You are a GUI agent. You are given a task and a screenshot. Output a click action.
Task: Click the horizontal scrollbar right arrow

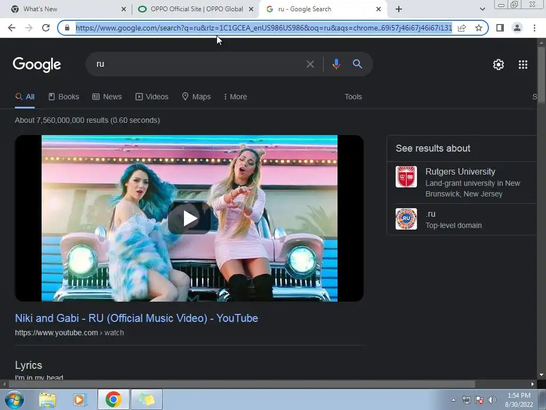(533, 384)
